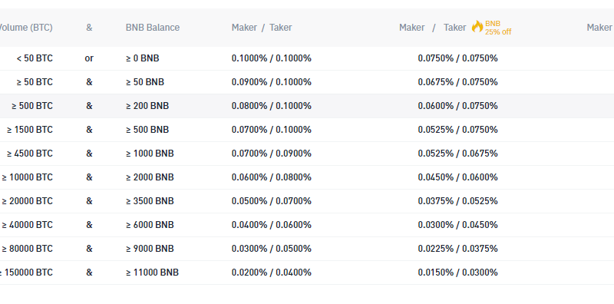Select the ≥ 50 BNB balance cell

point(145,82)
